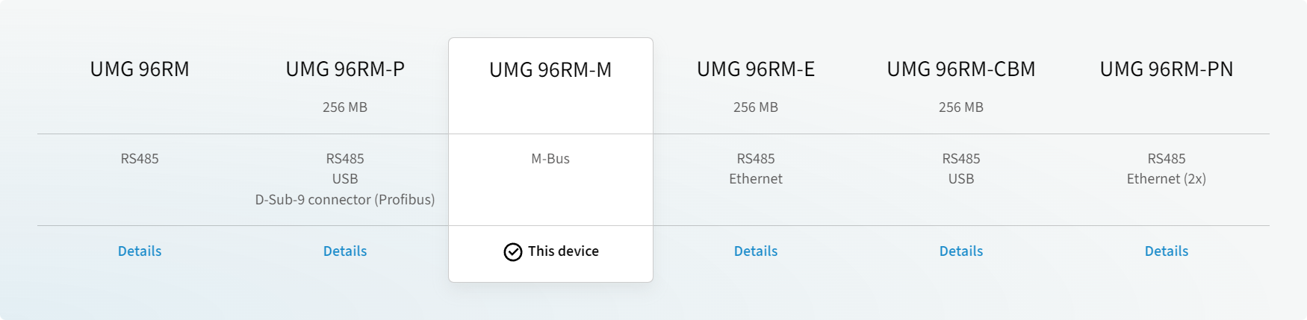Click 256 MB under UMG 96RM-P
Viewport: 1307px width, 320px height.
pos(345,107)
